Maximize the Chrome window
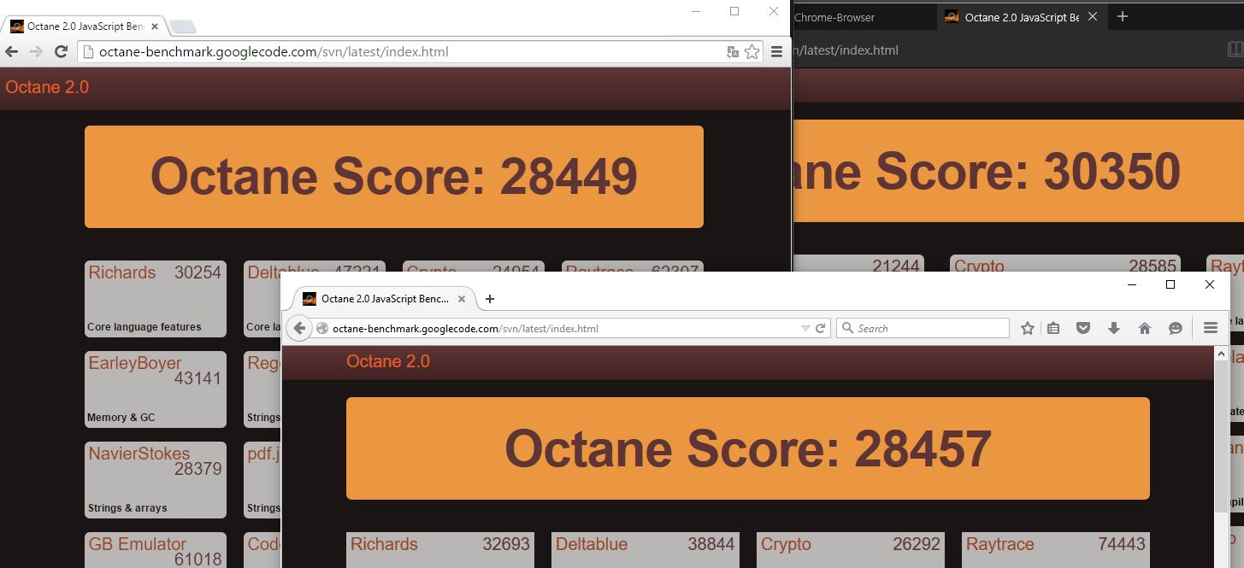The width and height of the screenshot is (1244, 568). (734, 11)
